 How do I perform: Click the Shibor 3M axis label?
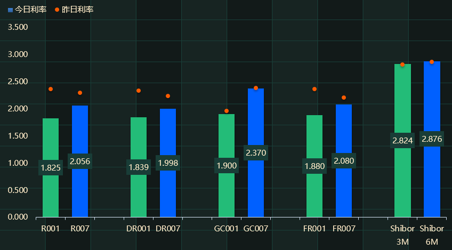(x=402, y=235)
